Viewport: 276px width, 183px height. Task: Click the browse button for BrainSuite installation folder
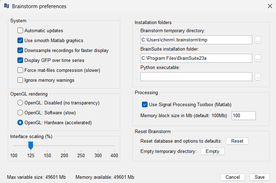pyautogui.click(x=258, y=58)
